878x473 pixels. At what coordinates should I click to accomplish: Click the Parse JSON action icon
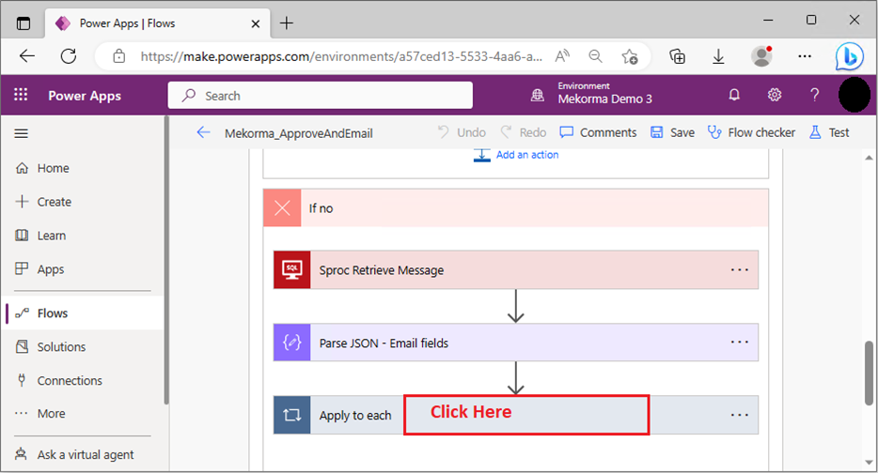pyautogui.click(x=291, y=343)
